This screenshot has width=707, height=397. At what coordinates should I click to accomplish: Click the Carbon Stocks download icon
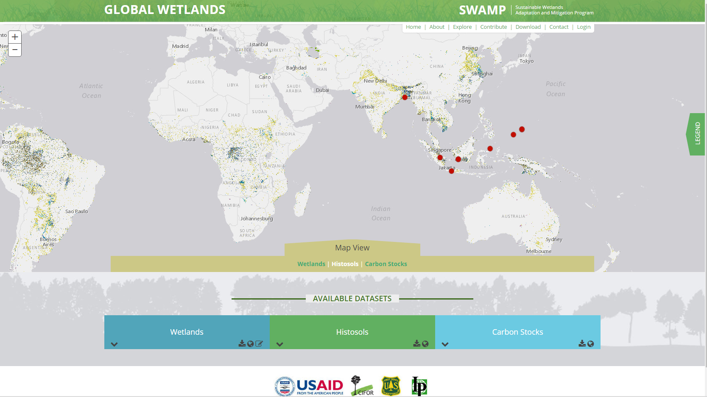[x=582, y=344]
